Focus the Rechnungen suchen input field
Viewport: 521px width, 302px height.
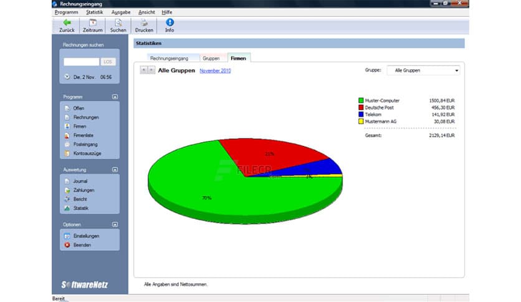click(x=82, y=62)
